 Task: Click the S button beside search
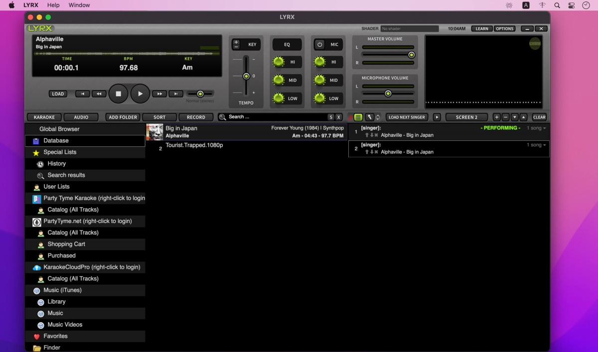click(x=331, y=117)
